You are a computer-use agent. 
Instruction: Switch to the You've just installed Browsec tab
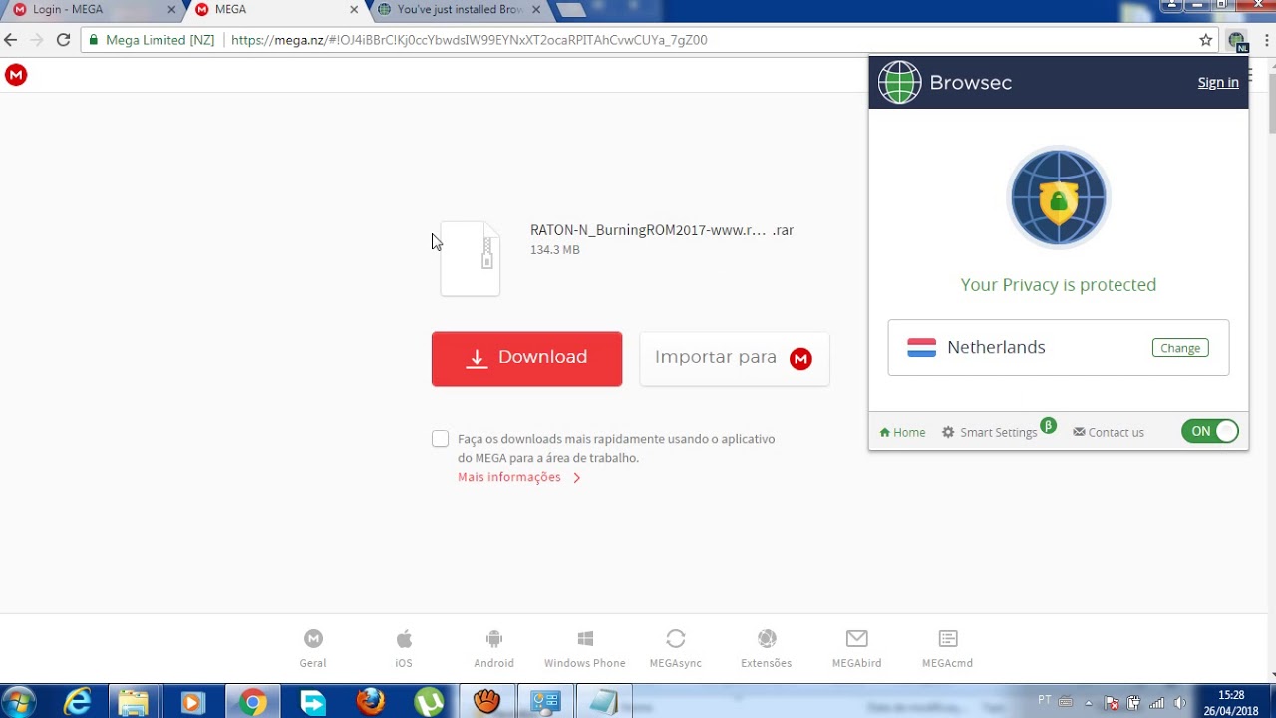(x=459, y=10)
